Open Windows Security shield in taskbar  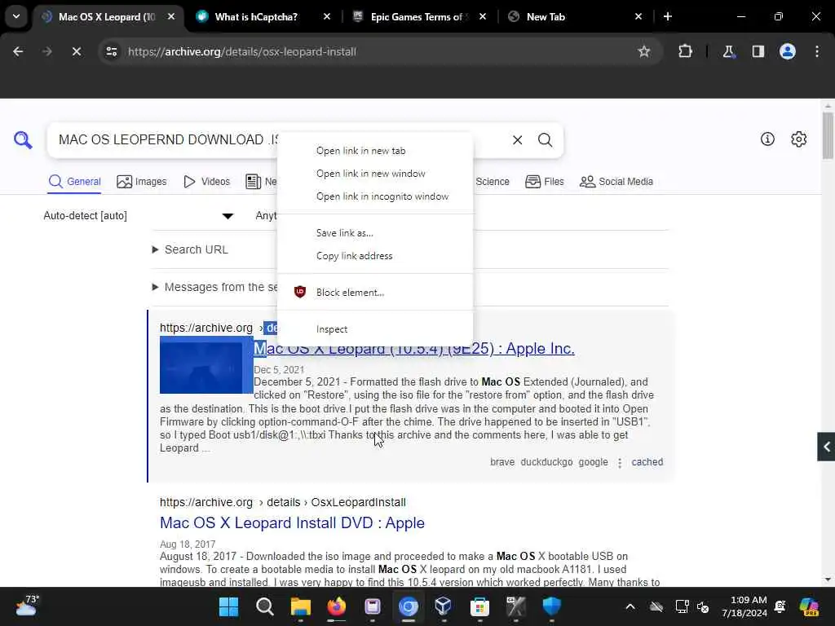(x=551, y=606)
